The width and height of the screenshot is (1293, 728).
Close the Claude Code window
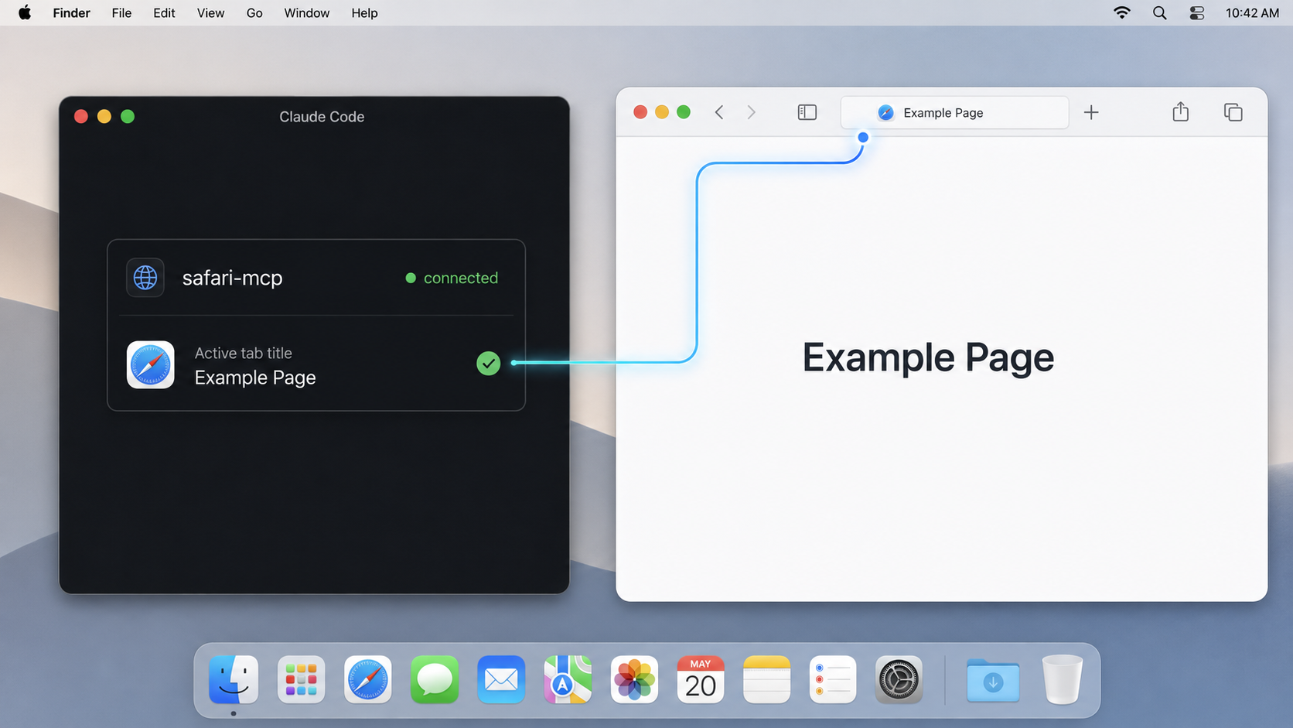81,116
